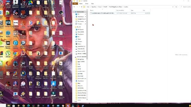Screen dimensions: 191x107
Task: Open Documents pinned under Quick access
Action: (x=80, y=21)
